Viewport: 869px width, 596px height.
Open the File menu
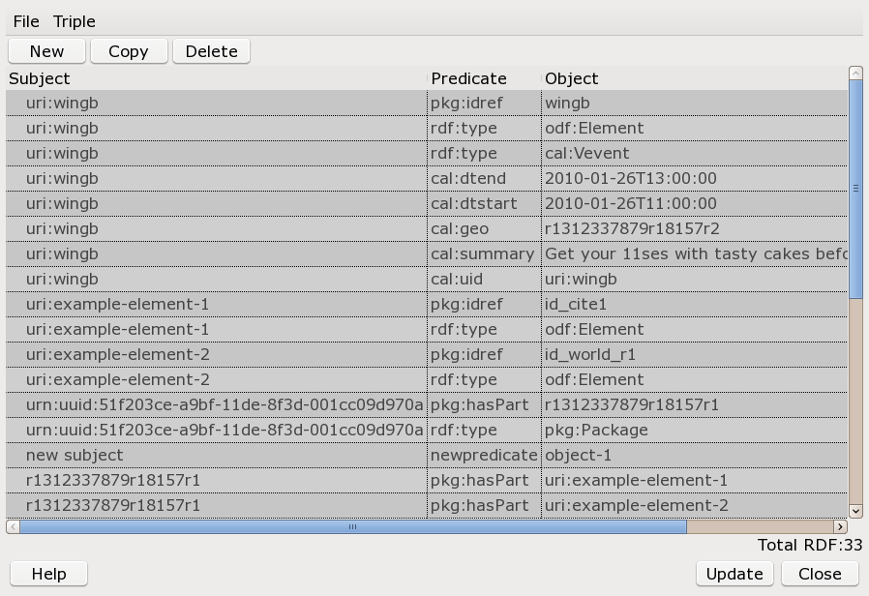coord(25,21)
